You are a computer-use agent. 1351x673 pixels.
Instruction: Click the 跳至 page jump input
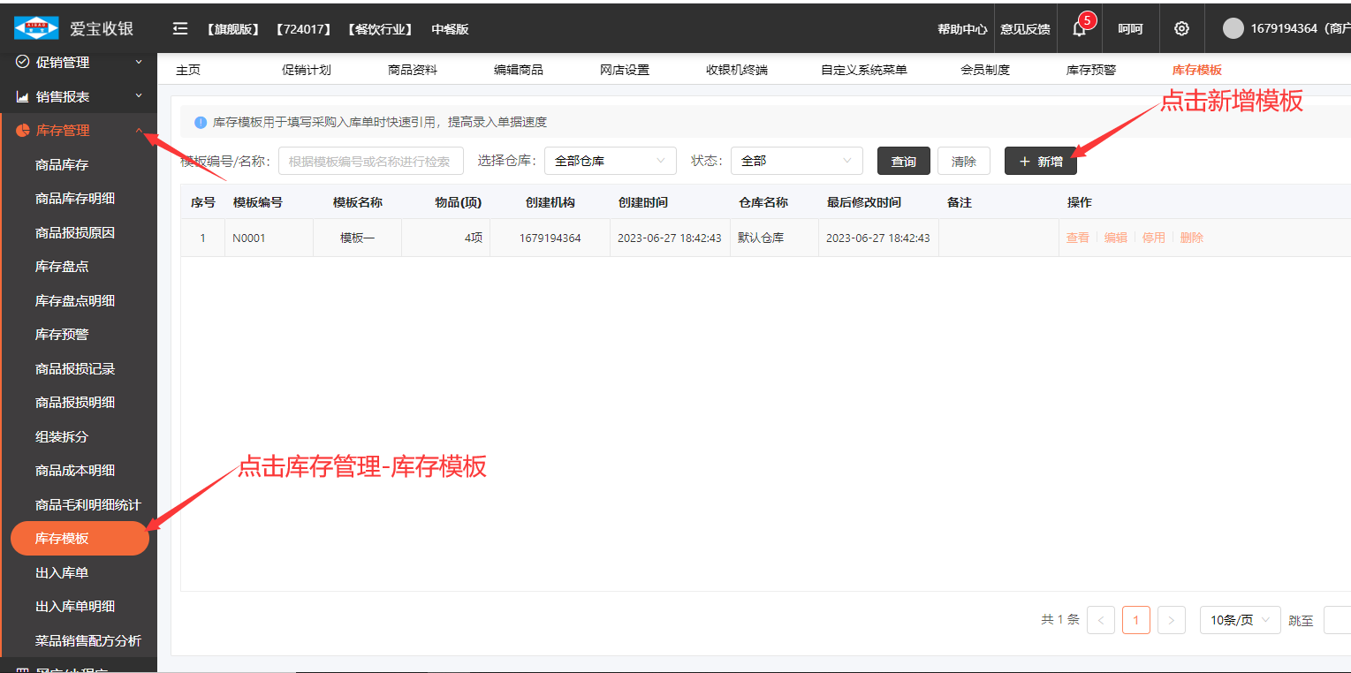pyautogui.click(x=1337, y=620)
